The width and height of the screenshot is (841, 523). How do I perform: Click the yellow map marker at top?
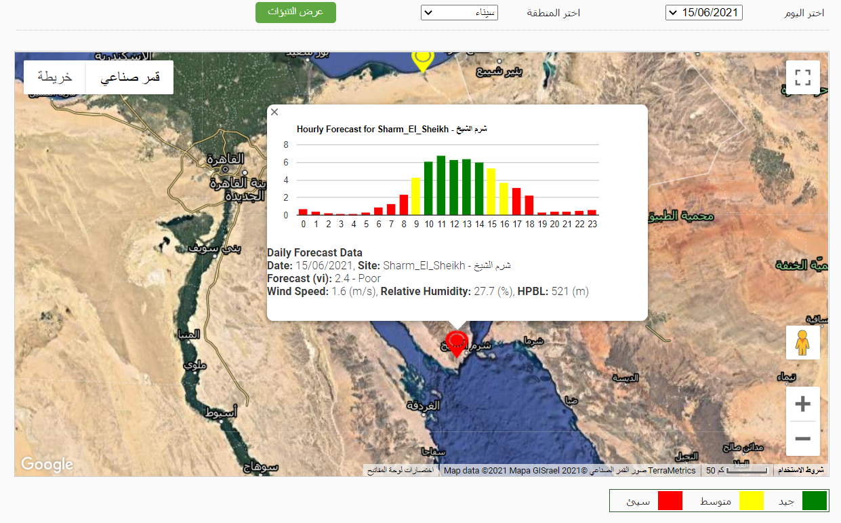pyautogui.click(x=422, y=60)
